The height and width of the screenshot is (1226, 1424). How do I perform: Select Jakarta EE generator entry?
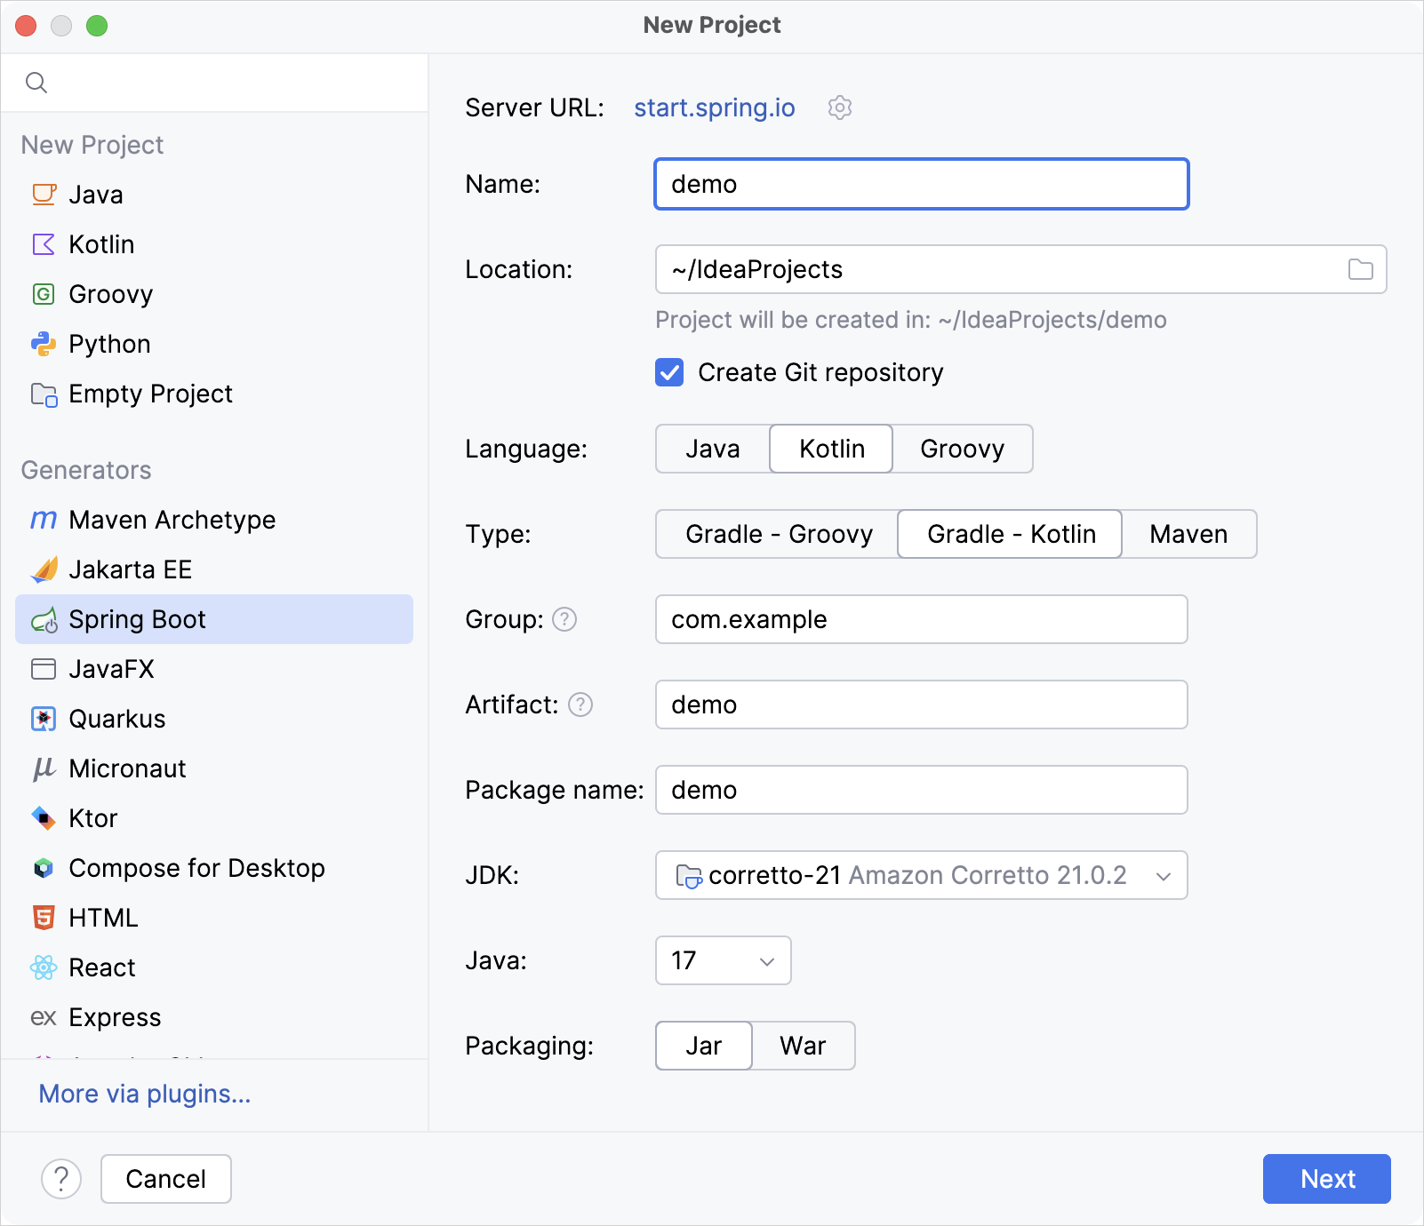tap(214, 569)
